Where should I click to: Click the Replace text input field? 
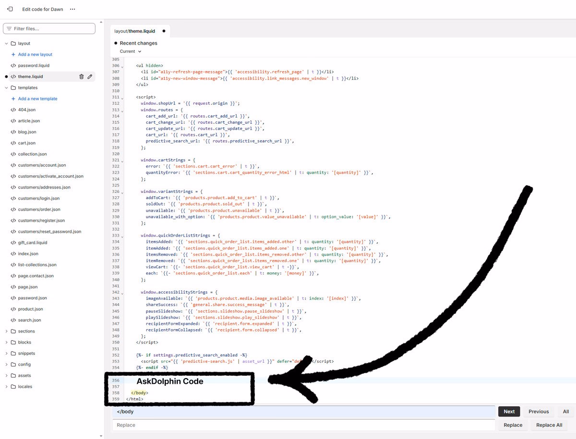pyautogui.click(x=303, y=425)
